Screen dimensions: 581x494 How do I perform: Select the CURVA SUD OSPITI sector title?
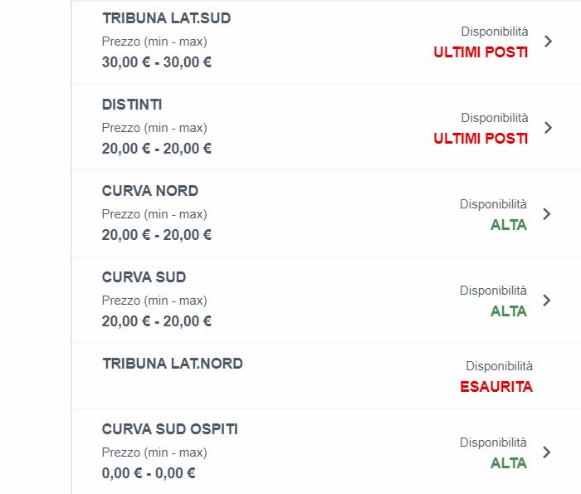point(170,429)
